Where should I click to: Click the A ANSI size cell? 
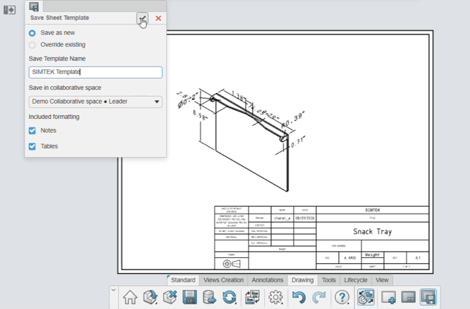[349, 258]
